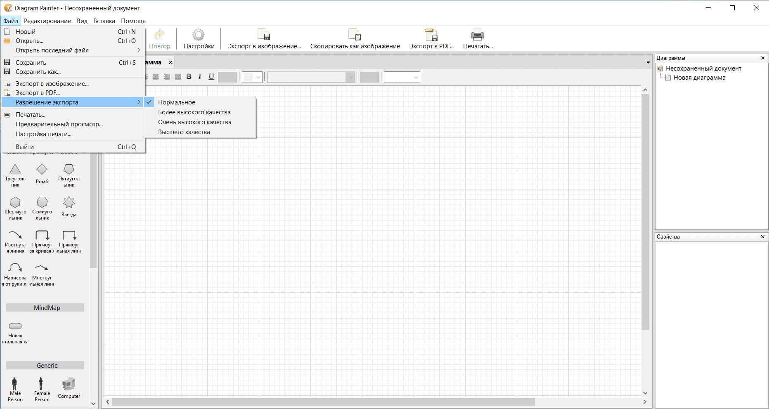Select the Пятиугольник shape

pos(69,175)
